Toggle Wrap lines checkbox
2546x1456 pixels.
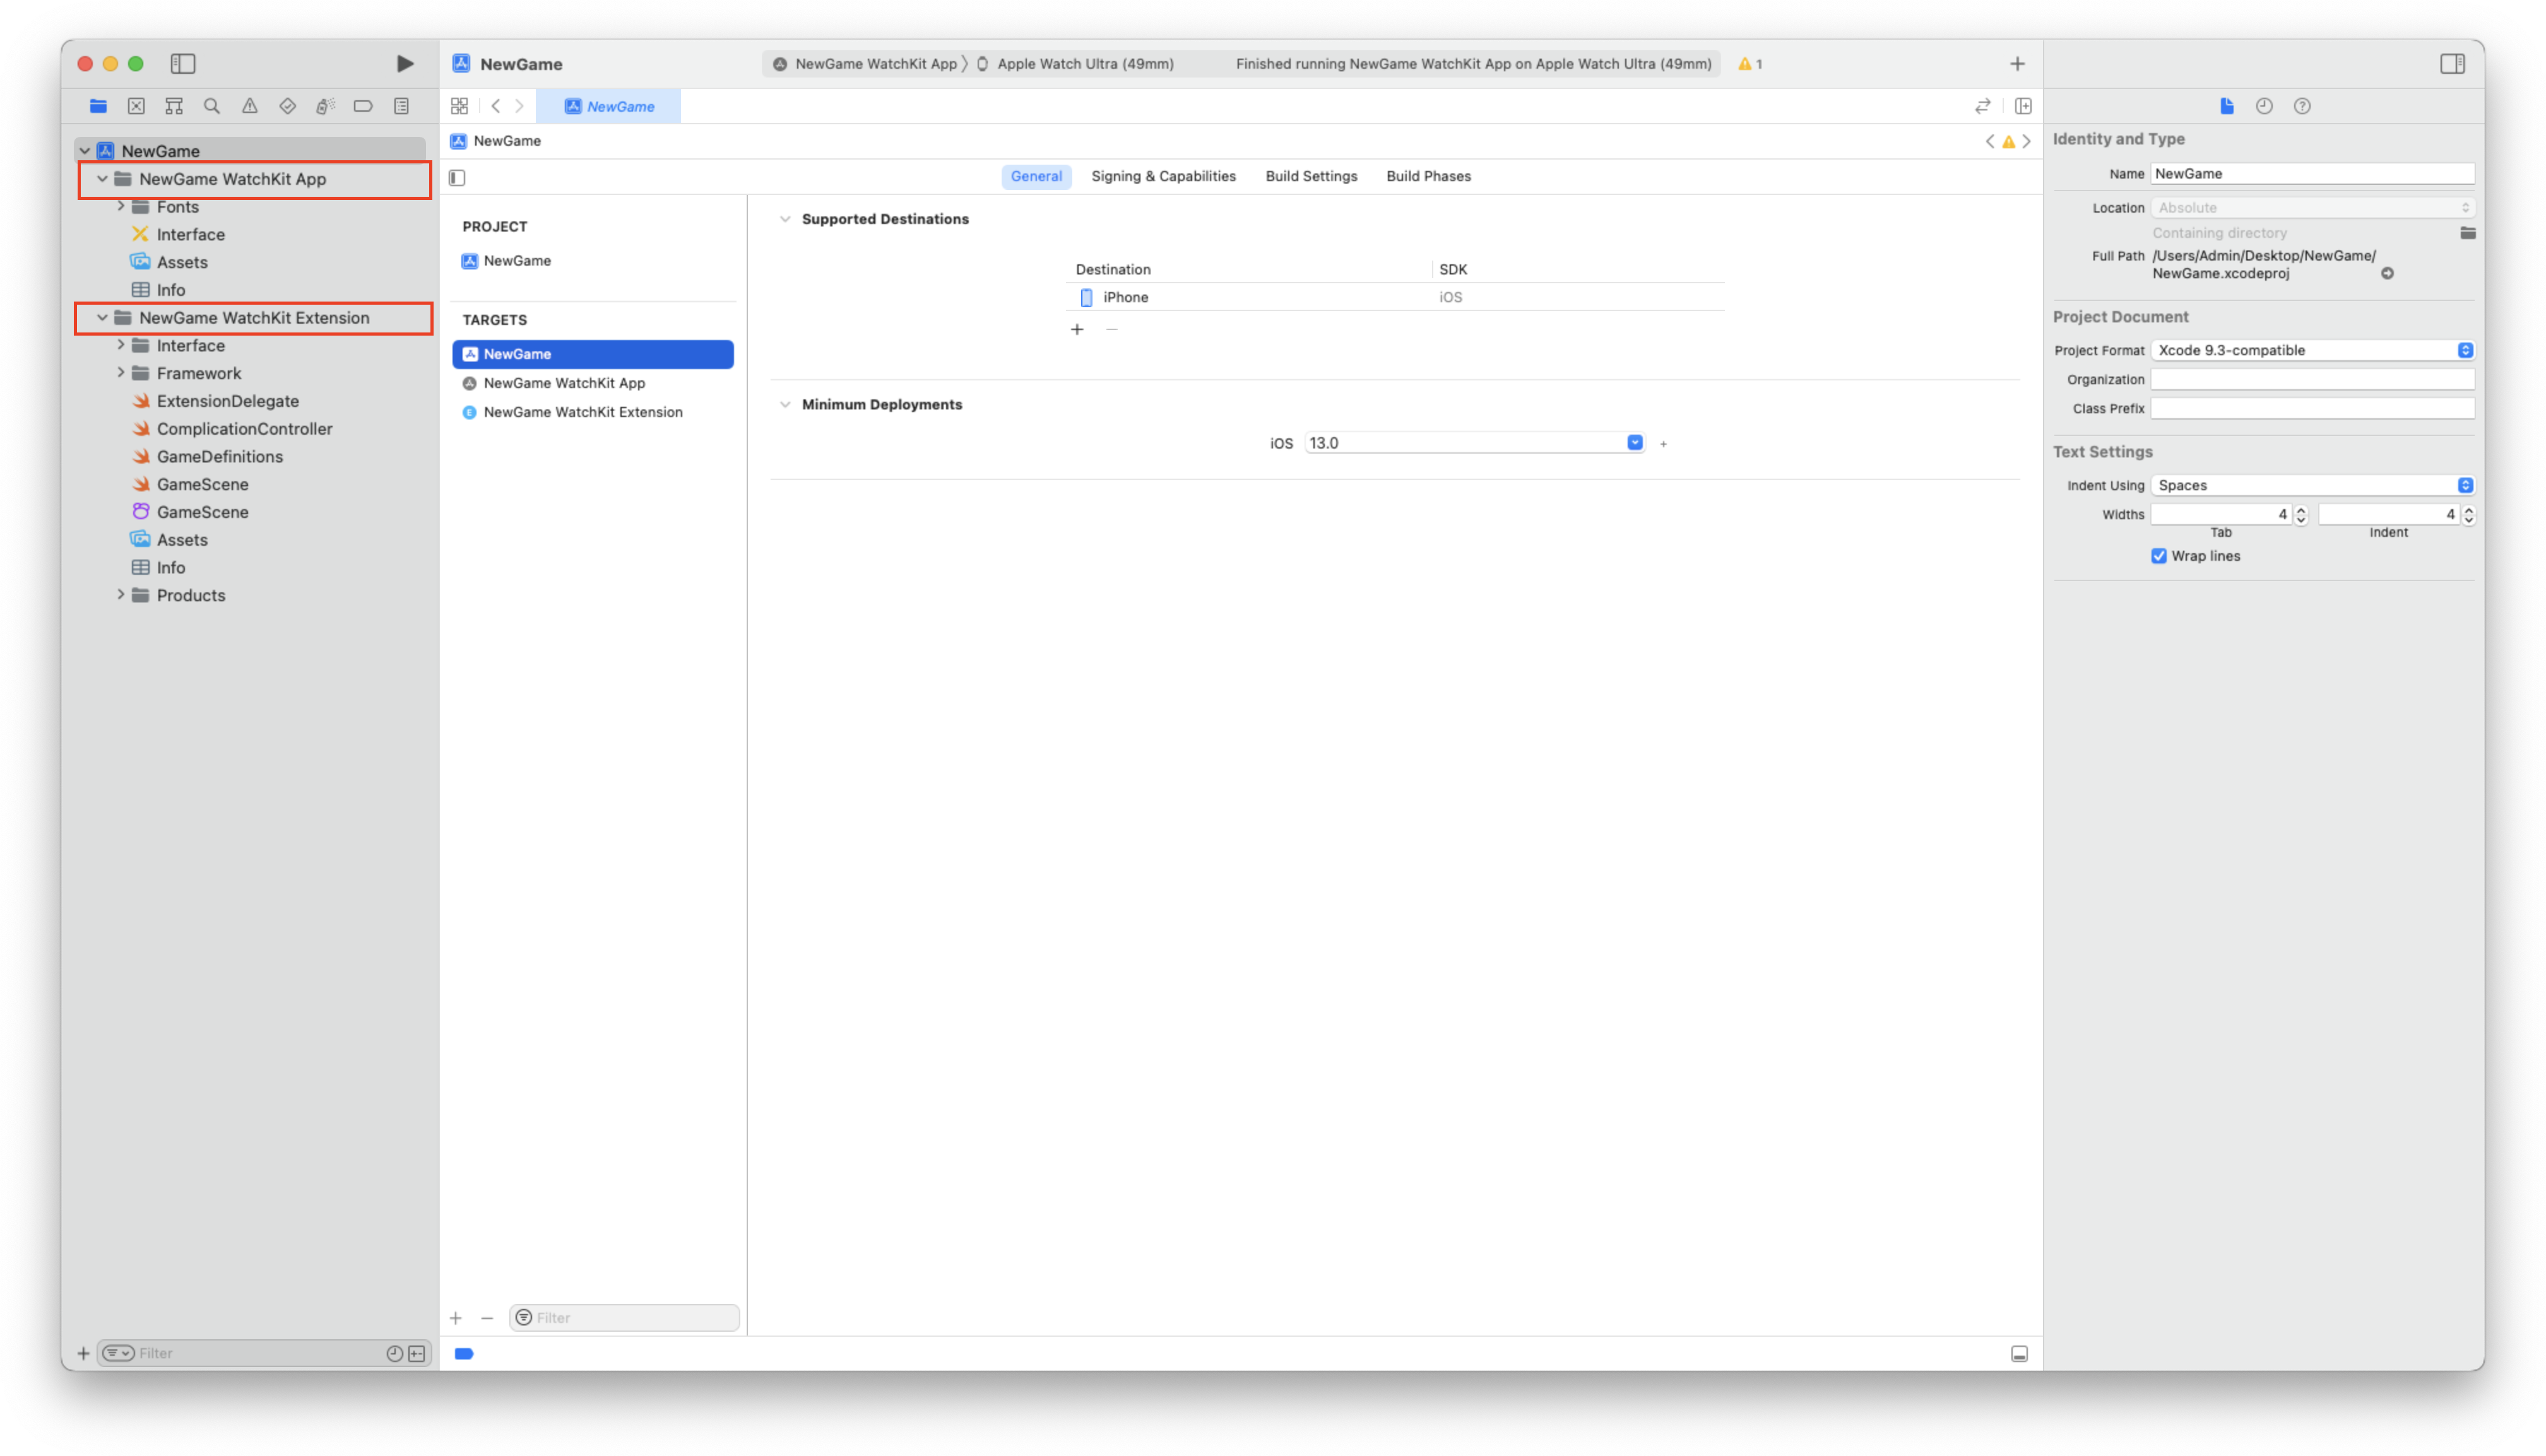tap(2159, 556)
